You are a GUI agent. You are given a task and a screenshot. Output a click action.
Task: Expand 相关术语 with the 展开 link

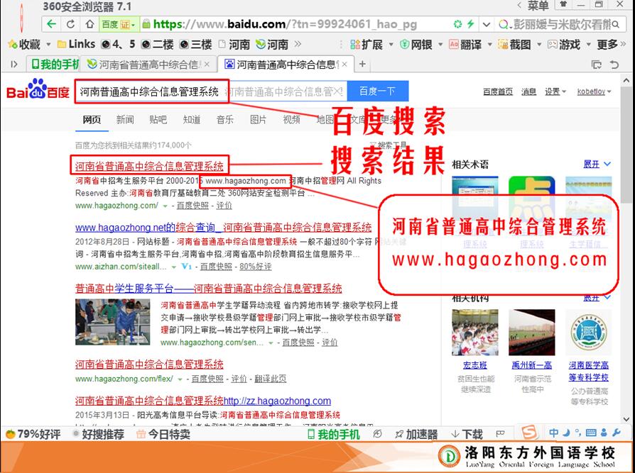coord(597,164)
